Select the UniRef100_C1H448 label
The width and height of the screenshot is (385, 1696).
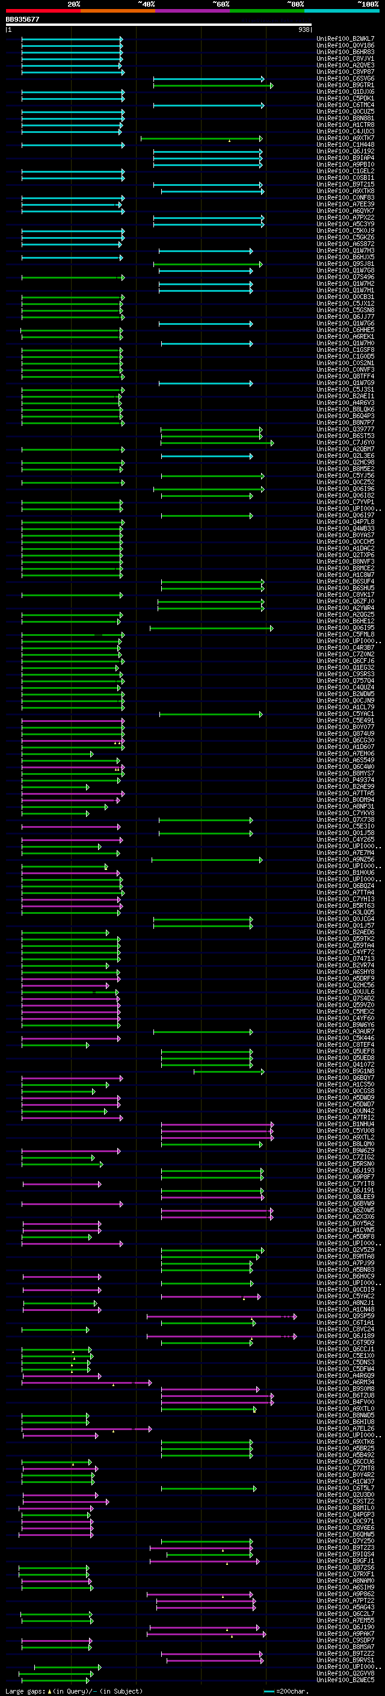click(345, 145)
